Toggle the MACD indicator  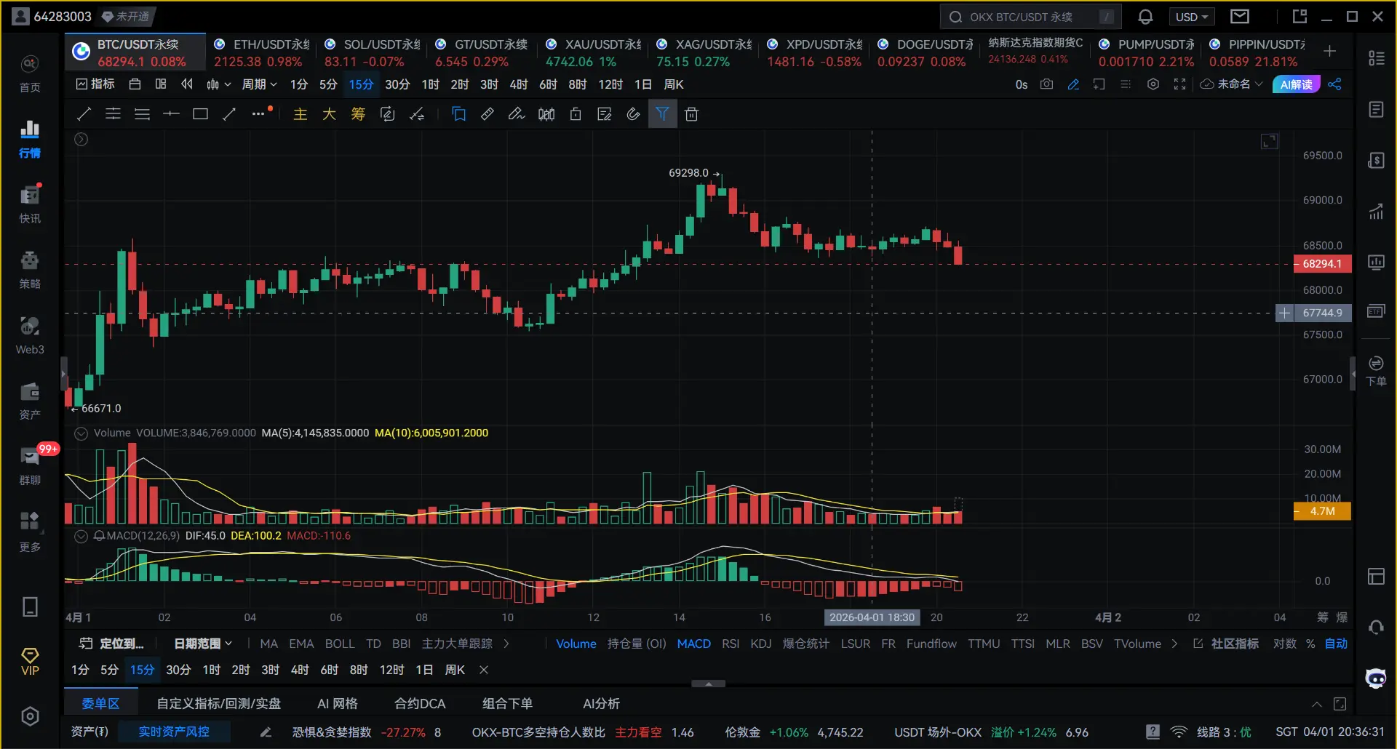point(694,644)
